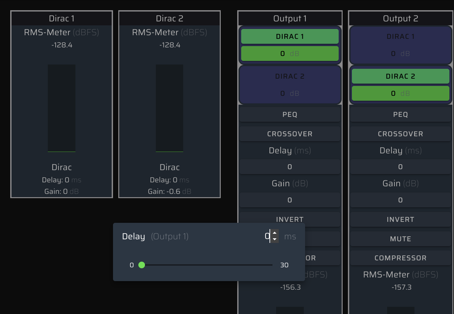This screenshot has width=454, height=314.
Task: Click the Delay value field of Output 2
Action: pos(401,167)
